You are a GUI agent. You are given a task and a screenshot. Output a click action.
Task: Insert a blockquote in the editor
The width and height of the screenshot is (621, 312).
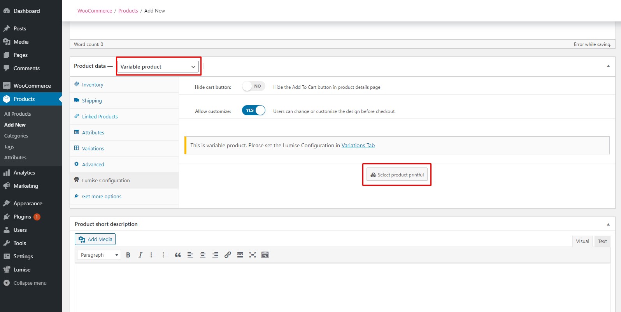178,255
